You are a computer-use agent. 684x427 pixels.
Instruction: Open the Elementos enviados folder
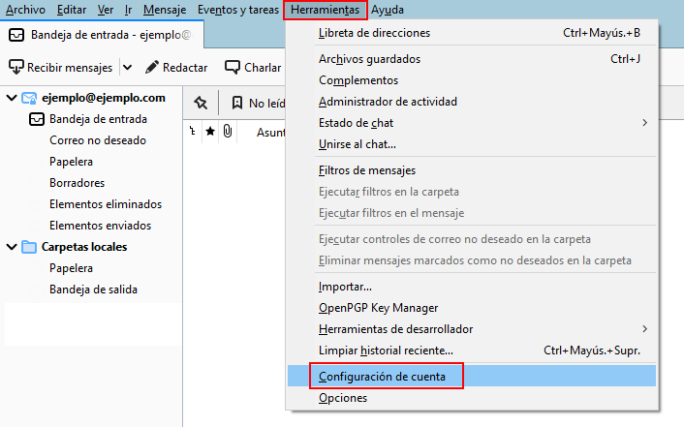point(100,226)
